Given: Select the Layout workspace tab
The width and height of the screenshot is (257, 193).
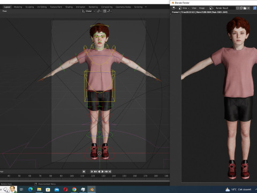Looking at the screenshot, I should pyautogui.click(x=7, y=7).
